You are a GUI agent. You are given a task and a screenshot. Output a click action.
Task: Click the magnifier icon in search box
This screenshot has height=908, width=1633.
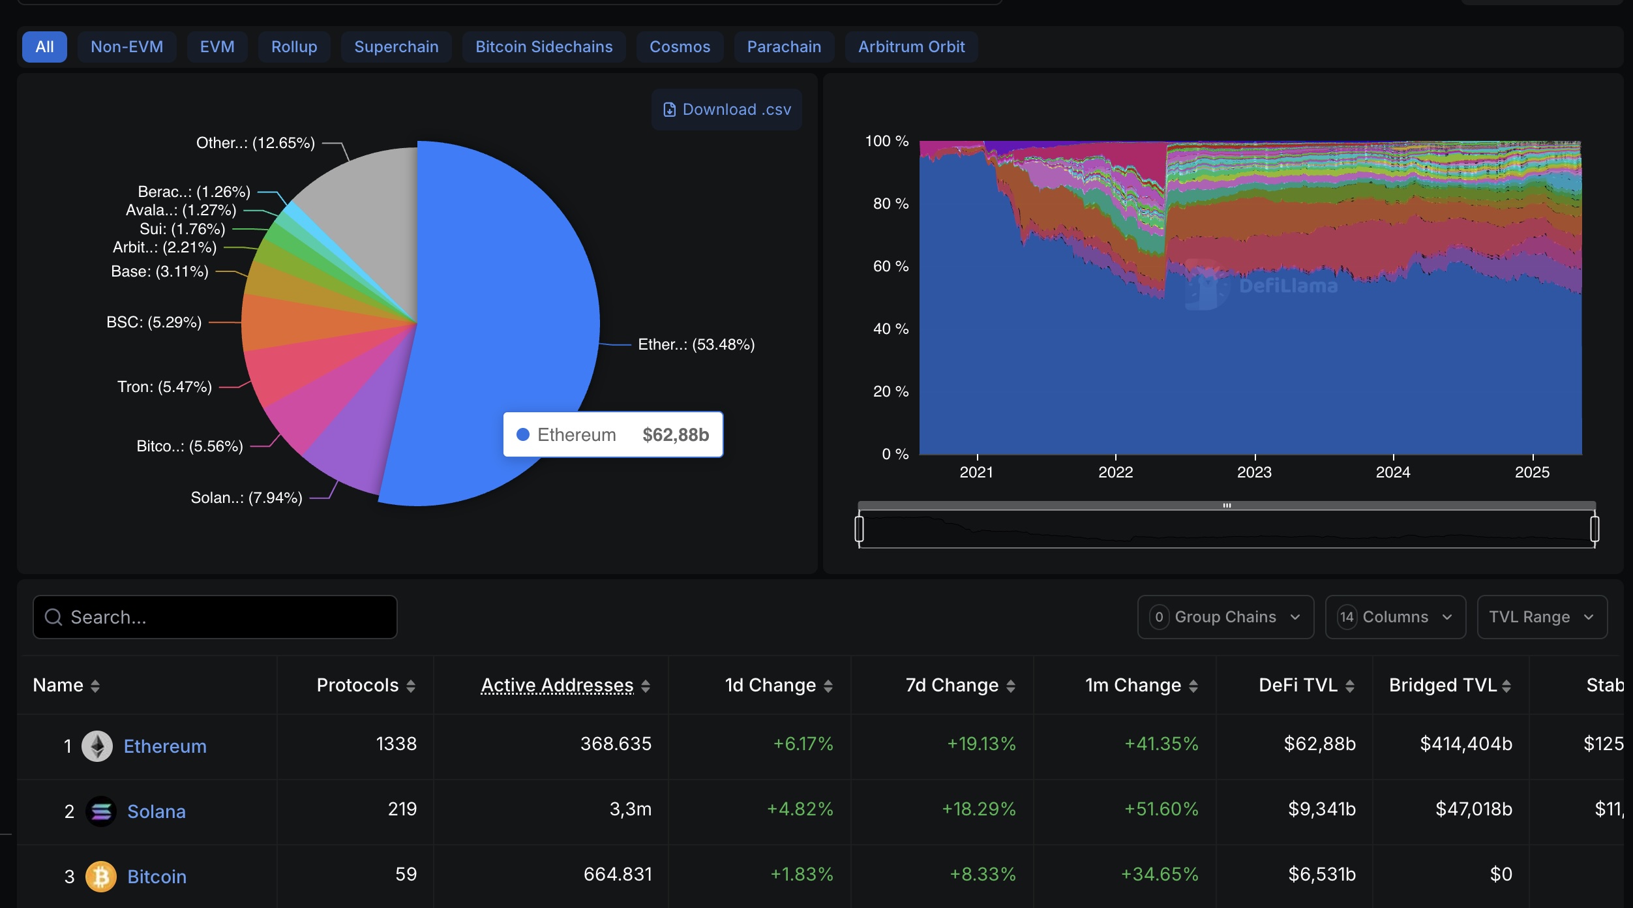click(x=53, y=617)
